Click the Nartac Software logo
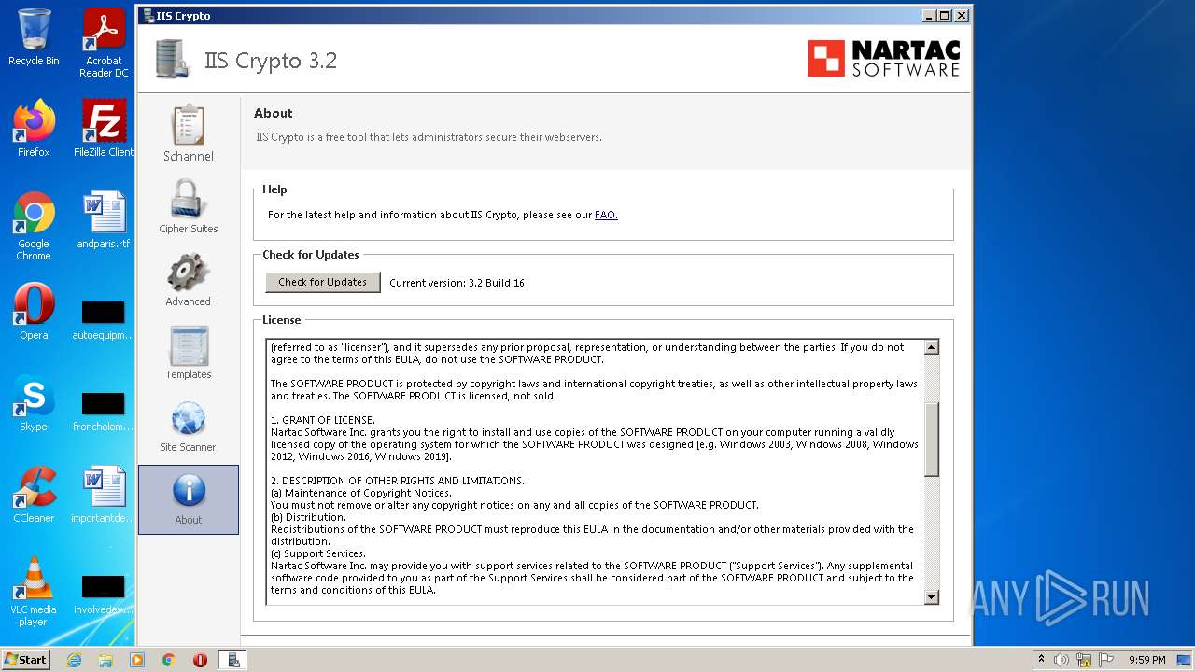The height and width of the screenshot is (672, 1195). pyautogui.click(x=883, y=58)
